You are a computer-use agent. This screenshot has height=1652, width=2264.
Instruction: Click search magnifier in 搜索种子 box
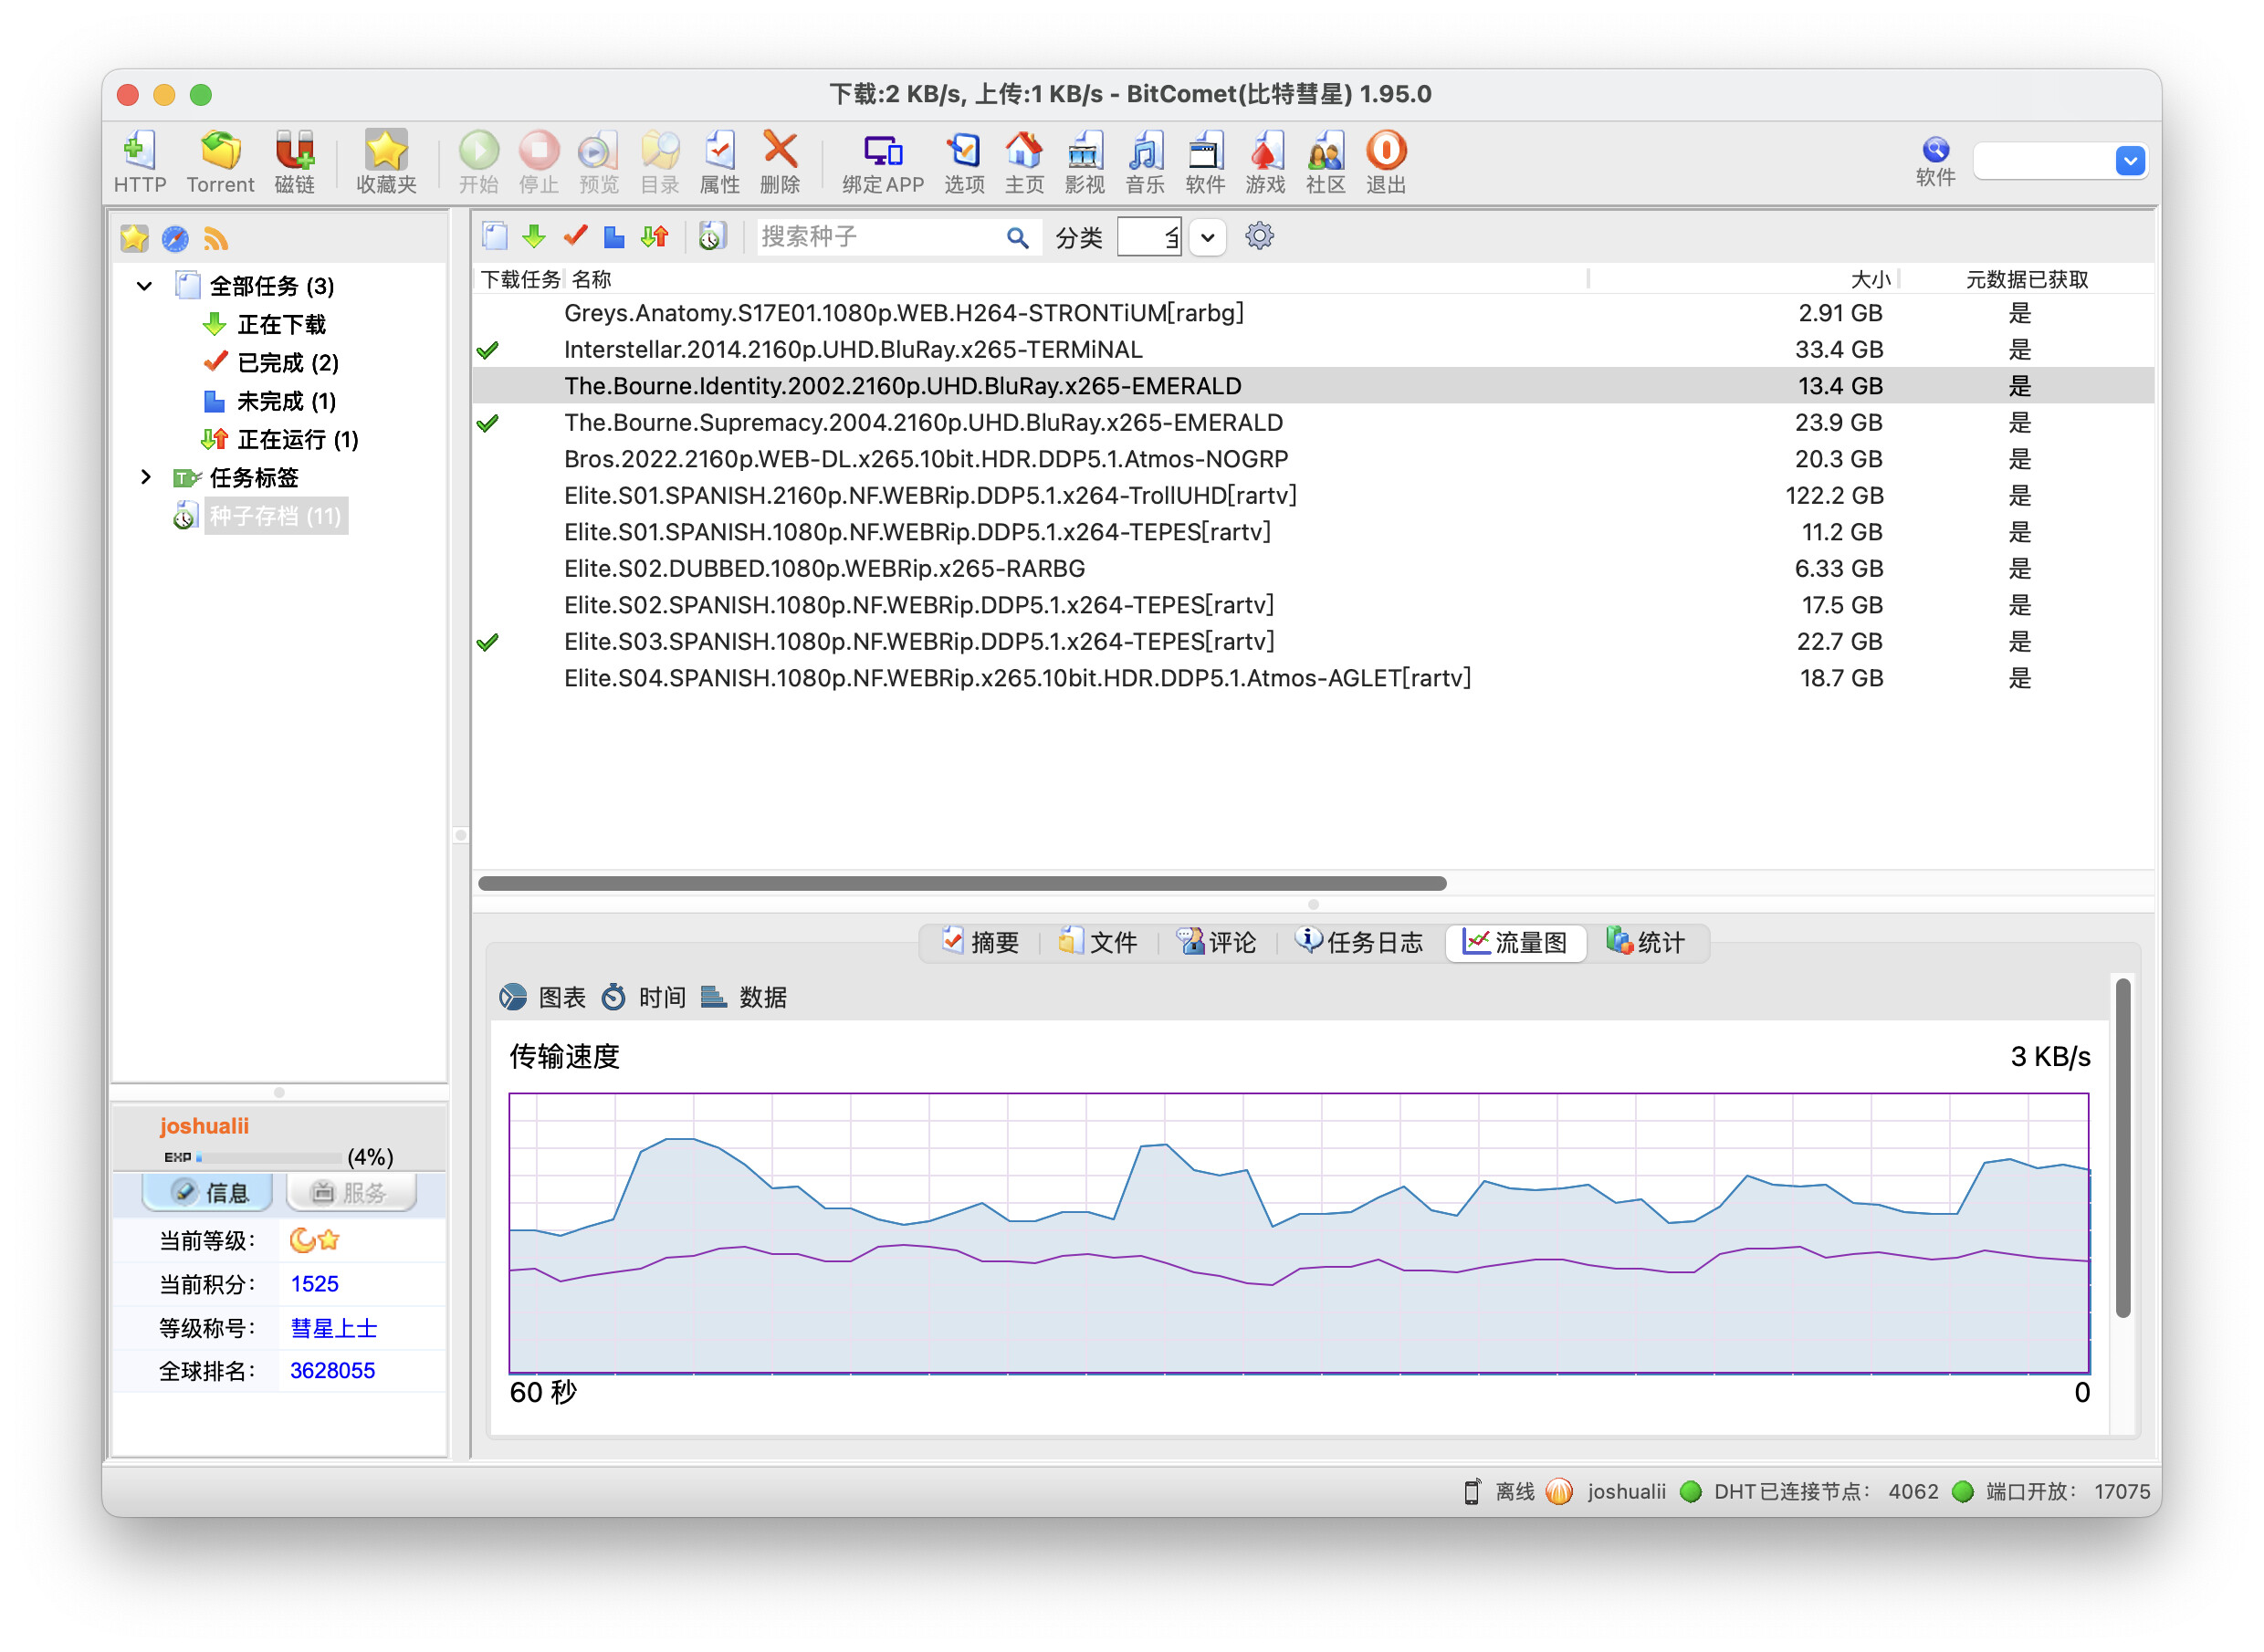click(x=1017, y=237)
